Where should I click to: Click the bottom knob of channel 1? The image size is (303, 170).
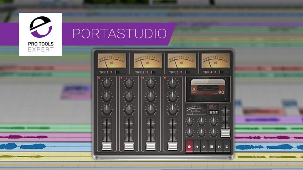tap(107, 110)
